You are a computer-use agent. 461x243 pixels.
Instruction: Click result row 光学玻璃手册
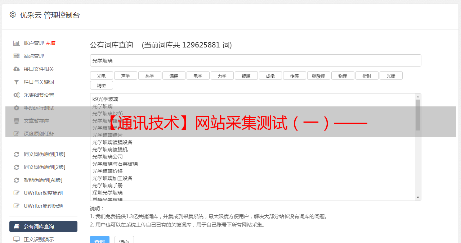click(x=107, y=185)
